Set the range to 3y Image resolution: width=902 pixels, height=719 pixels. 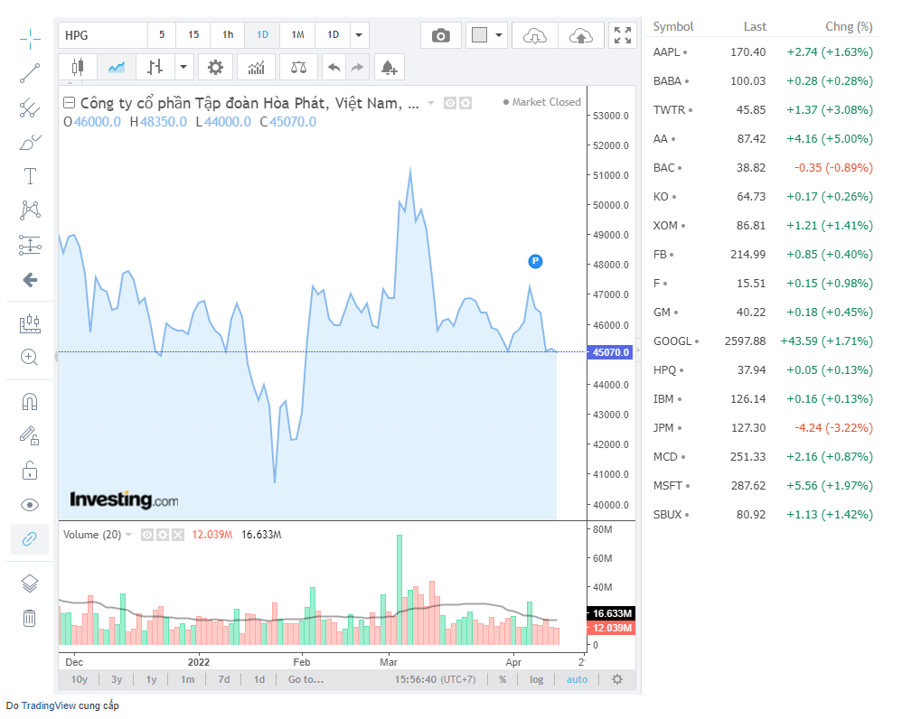117,679
